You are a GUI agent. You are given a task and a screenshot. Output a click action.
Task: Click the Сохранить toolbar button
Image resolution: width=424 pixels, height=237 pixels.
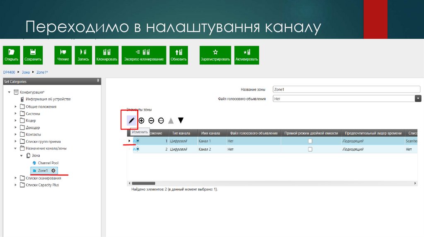tap(33, 55)
